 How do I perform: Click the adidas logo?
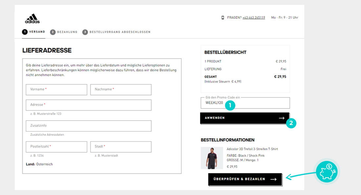(x=32, y=19)
